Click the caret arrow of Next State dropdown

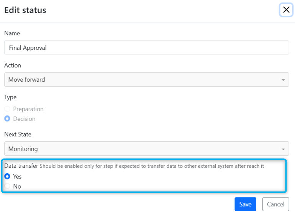[x=283, y=149]
